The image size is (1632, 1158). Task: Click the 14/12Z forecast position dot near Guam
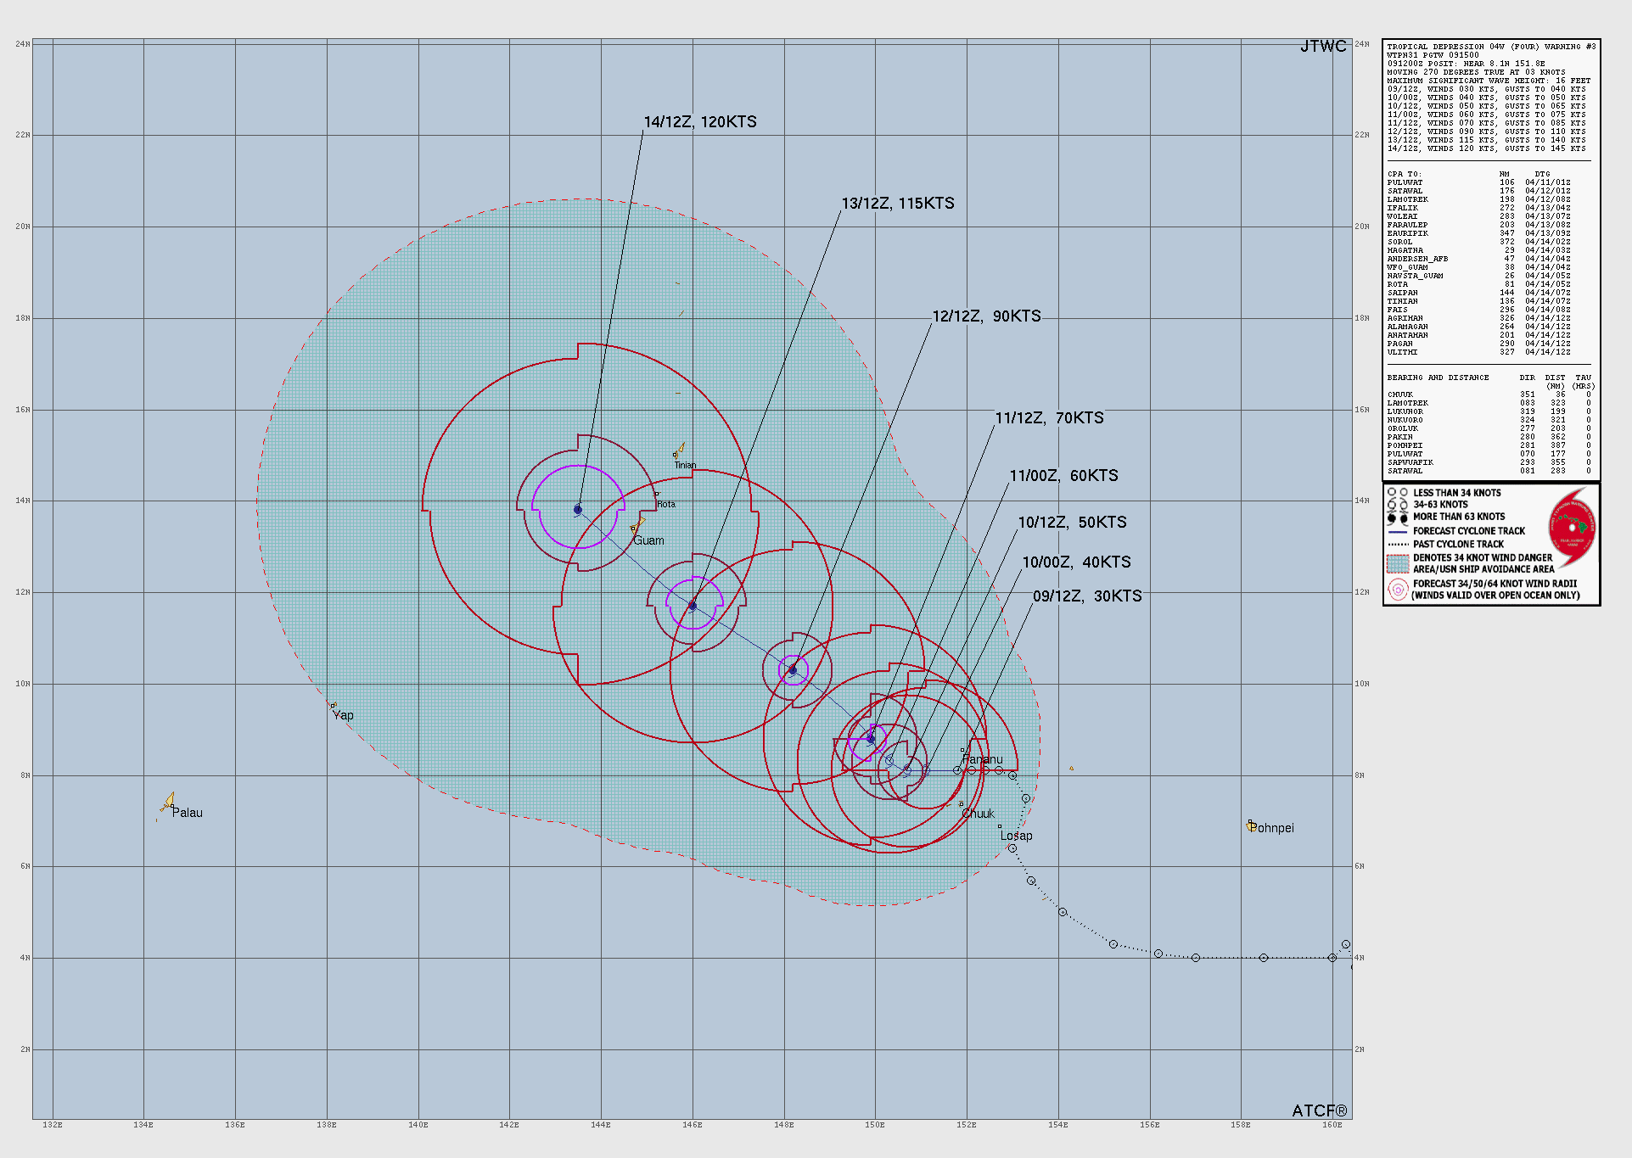click(x=578, y=510)
